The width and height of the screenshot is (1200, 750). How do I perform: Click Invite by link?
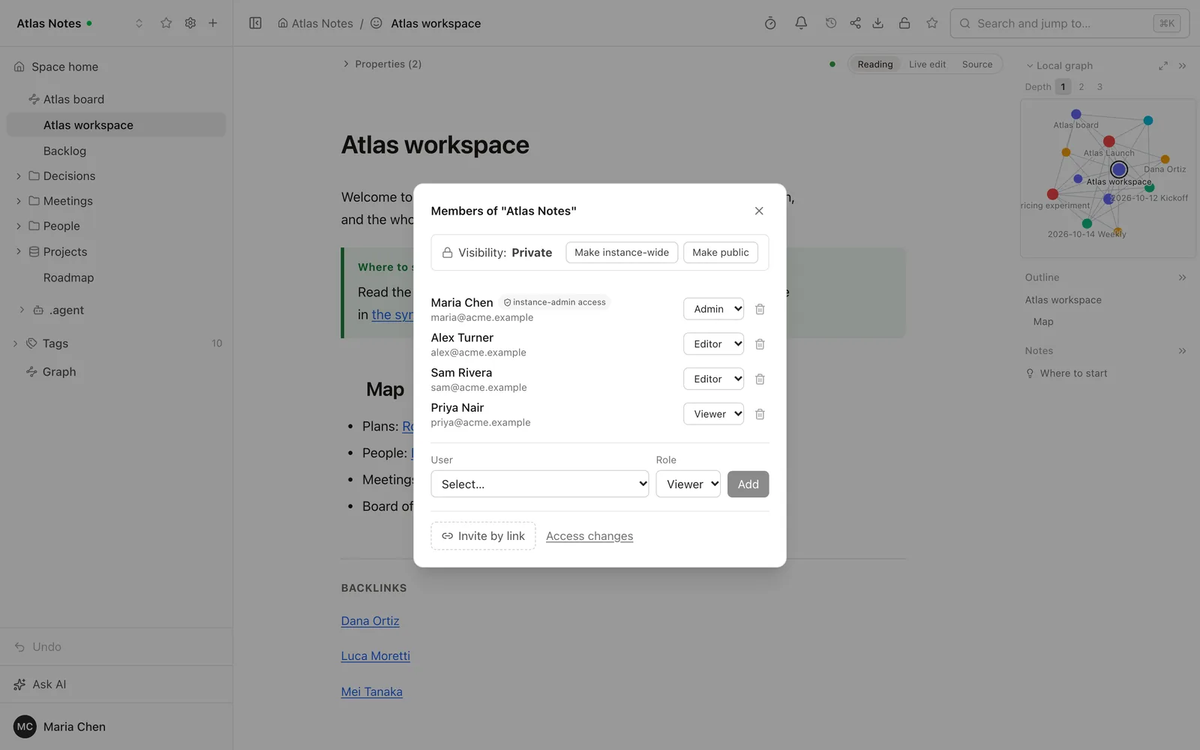point(483,535)
